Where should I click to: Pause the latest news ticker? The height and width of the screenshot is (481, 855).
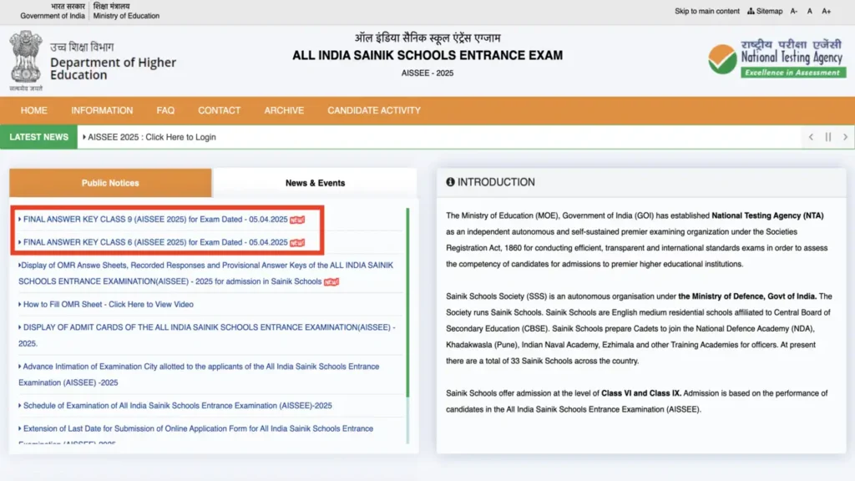tap(827, 137)
